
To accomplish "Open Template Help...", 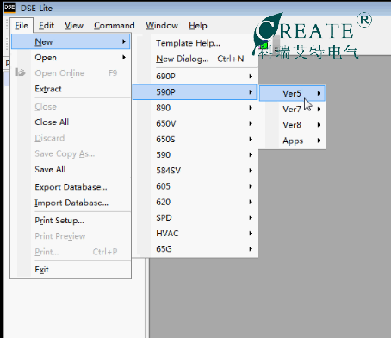I will click(195, 43).
